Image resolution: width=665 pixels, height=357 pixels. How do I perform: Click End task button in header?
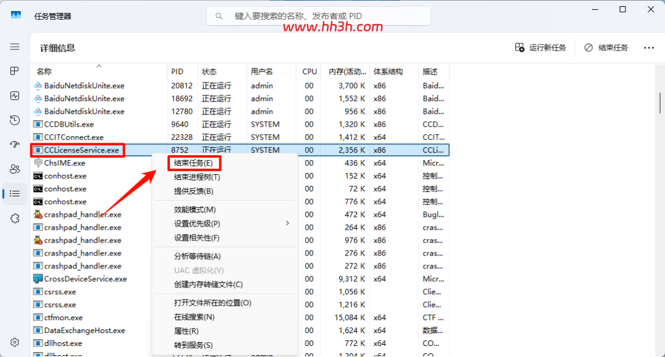606,48
